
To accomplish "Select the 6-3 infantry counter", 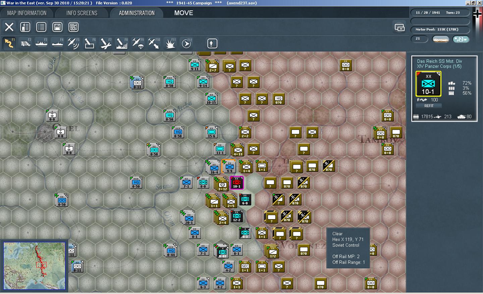I will pyautogui.click(x=203, y=283).
